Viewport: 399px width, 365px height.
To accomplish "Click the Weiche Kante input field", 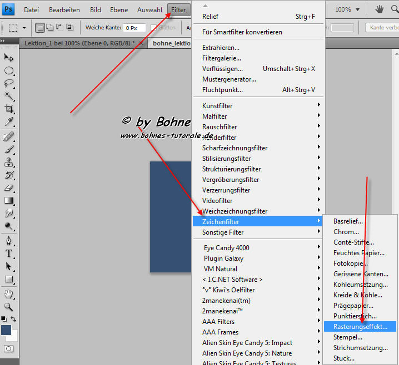I will pos(134,27).
